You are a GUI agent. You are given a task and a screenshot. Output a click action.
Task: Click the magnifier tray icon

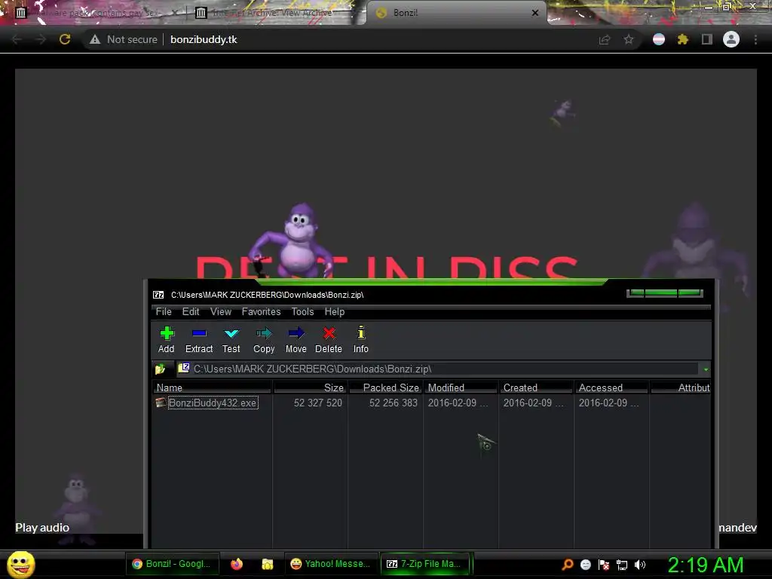pos(568,565)
